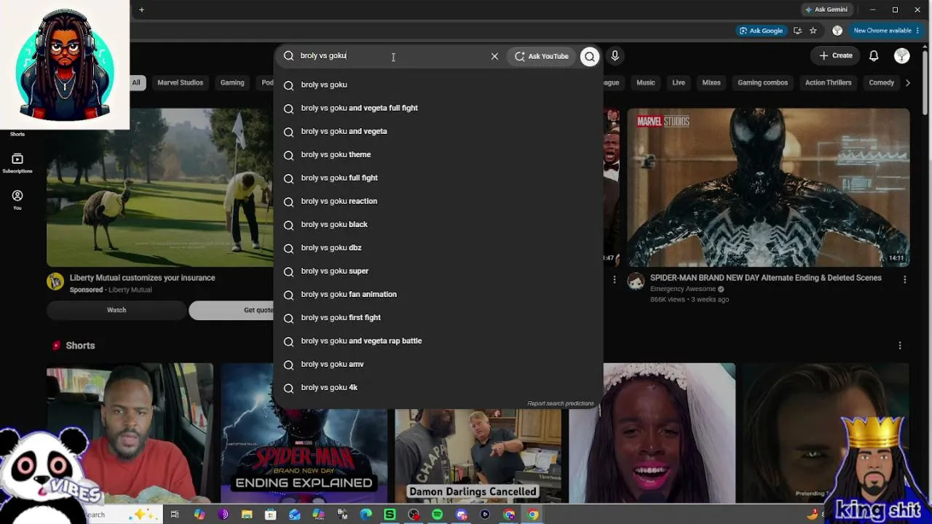Pick "broly vs goku fan animation" suggestion

coord(438,295)
